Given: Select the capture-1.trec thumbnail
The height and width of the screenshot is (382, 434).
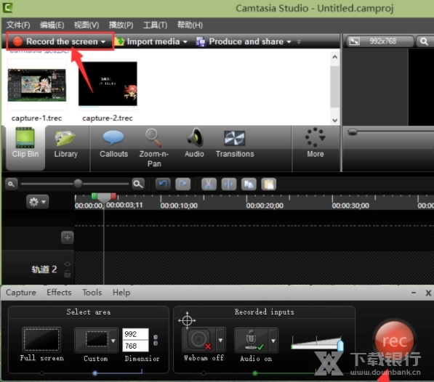Looking at the screenshot, I should point(37,85).
